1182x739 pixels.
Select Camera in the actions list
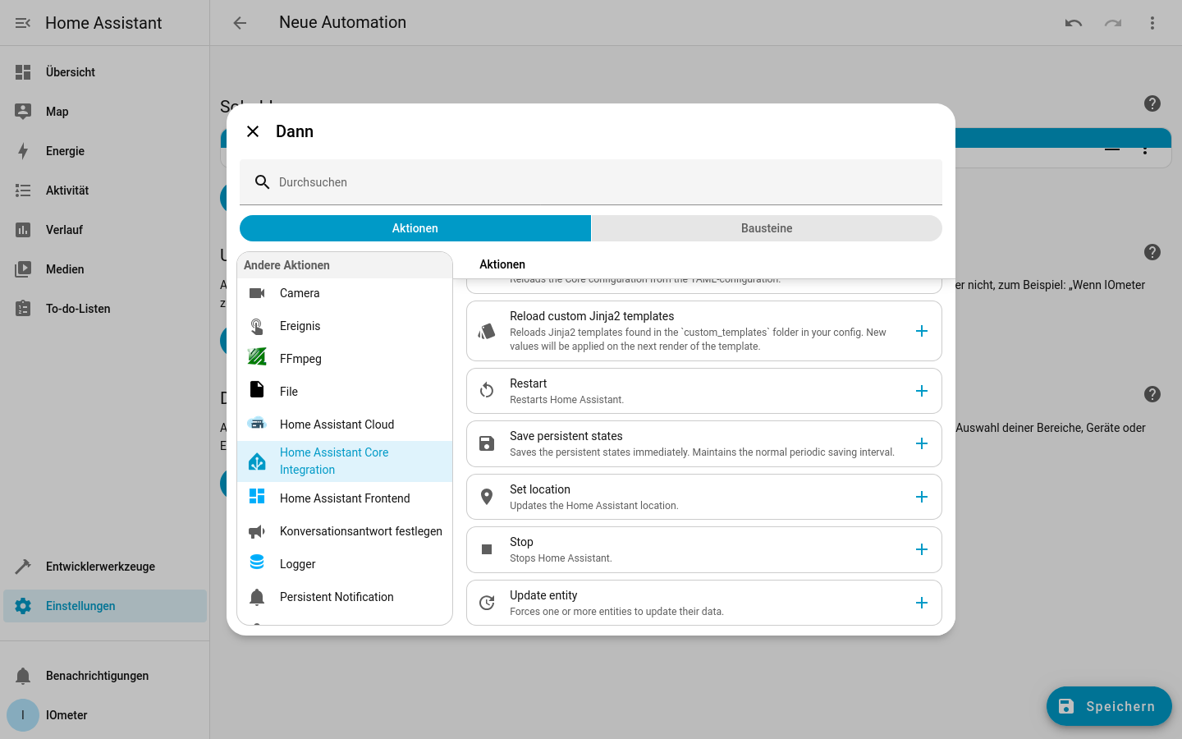tap(345, 293)
